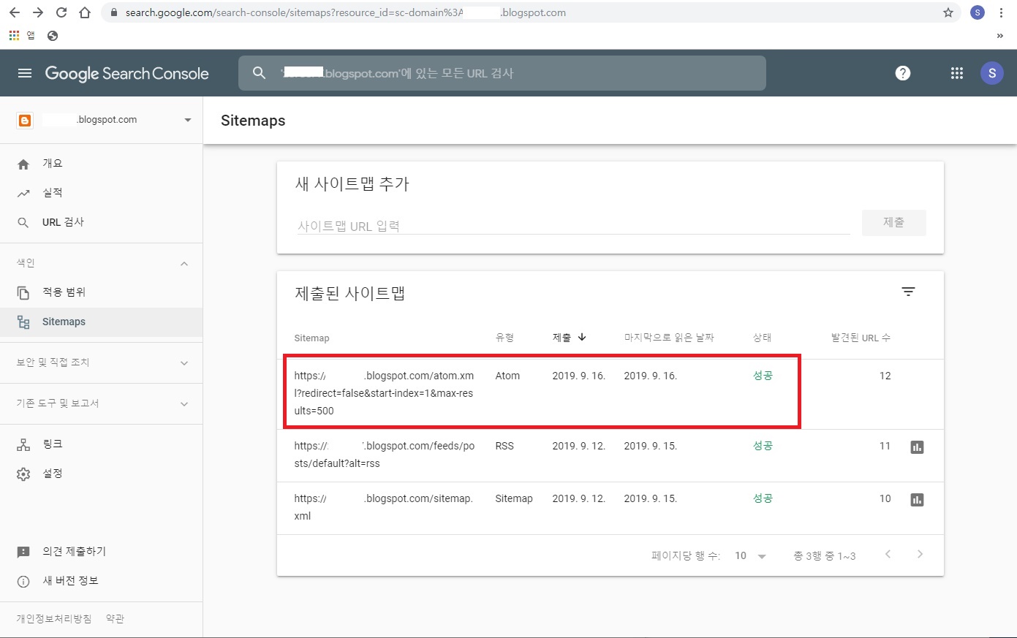
Task: Click discovered URL count 12
Action: click(885, 376)
